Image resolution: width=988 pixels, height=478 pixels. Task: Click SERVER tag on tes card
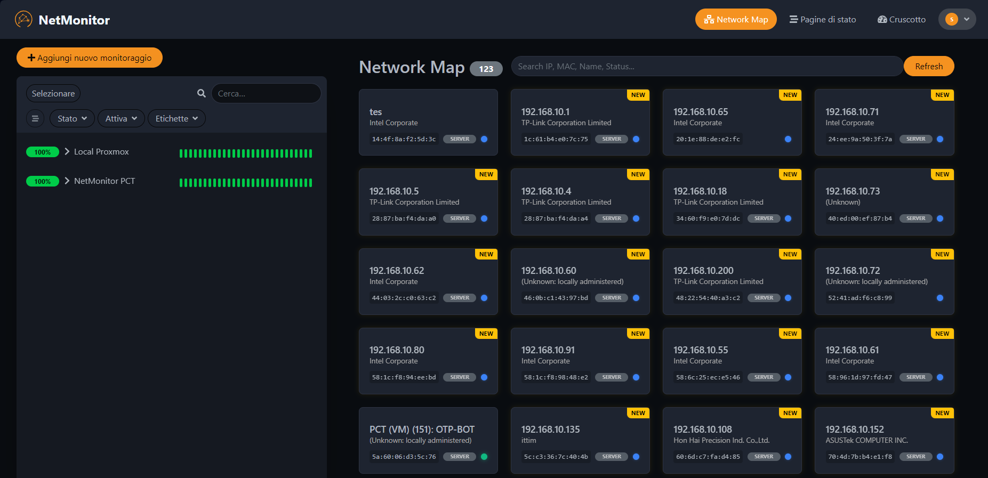click(x=460, y=139)
